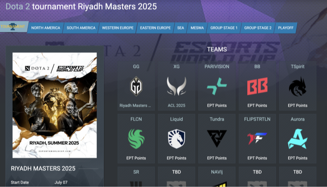
Task: Click 'EPT Points' under FLCN
Action: [x=136, y=158]
